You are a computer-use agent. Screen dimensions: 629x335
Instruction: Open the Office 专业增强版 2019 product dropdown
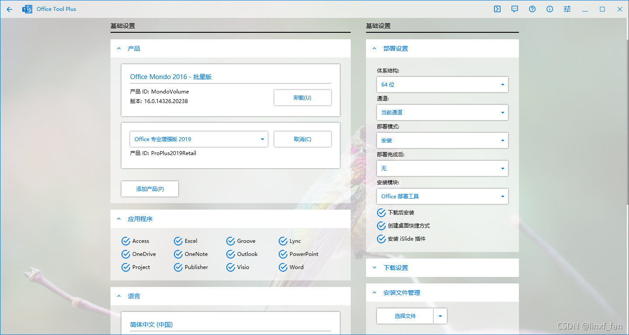199,139
